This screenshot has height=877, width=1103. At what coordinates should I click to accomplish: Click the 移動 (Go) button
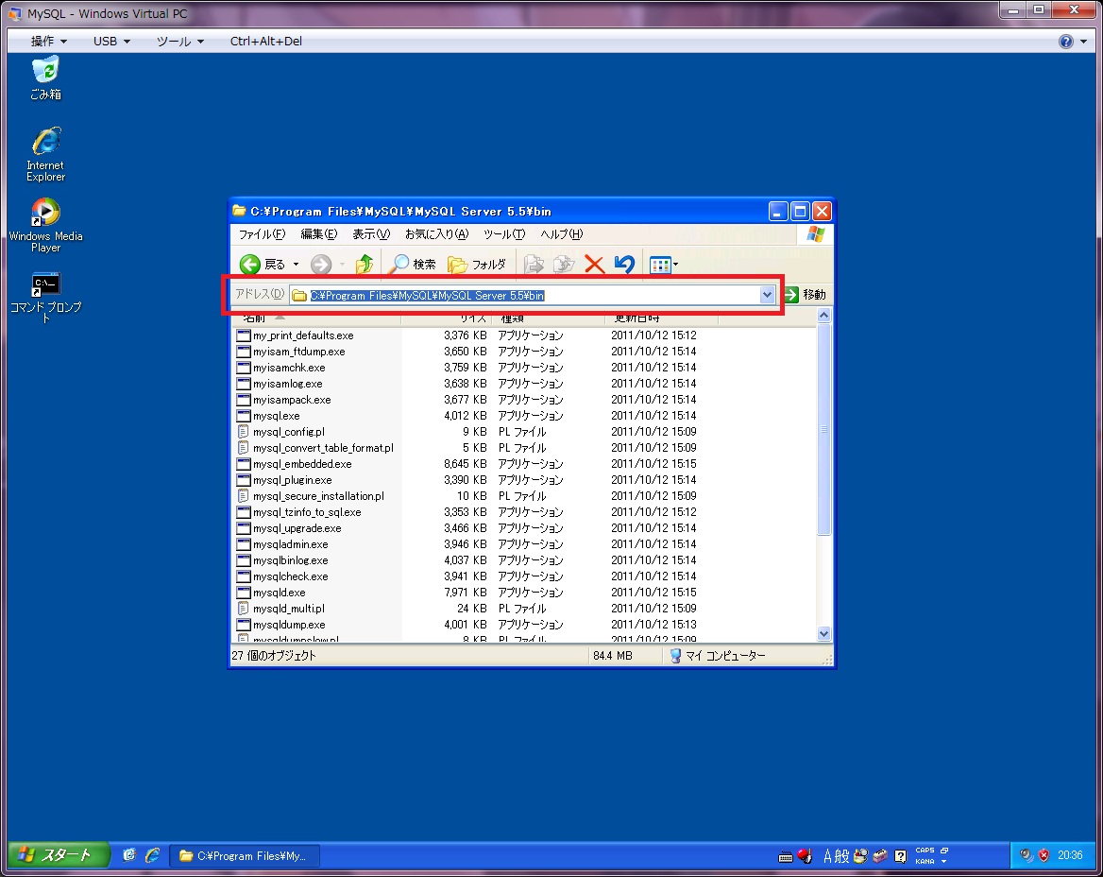(x=806, y=295)
